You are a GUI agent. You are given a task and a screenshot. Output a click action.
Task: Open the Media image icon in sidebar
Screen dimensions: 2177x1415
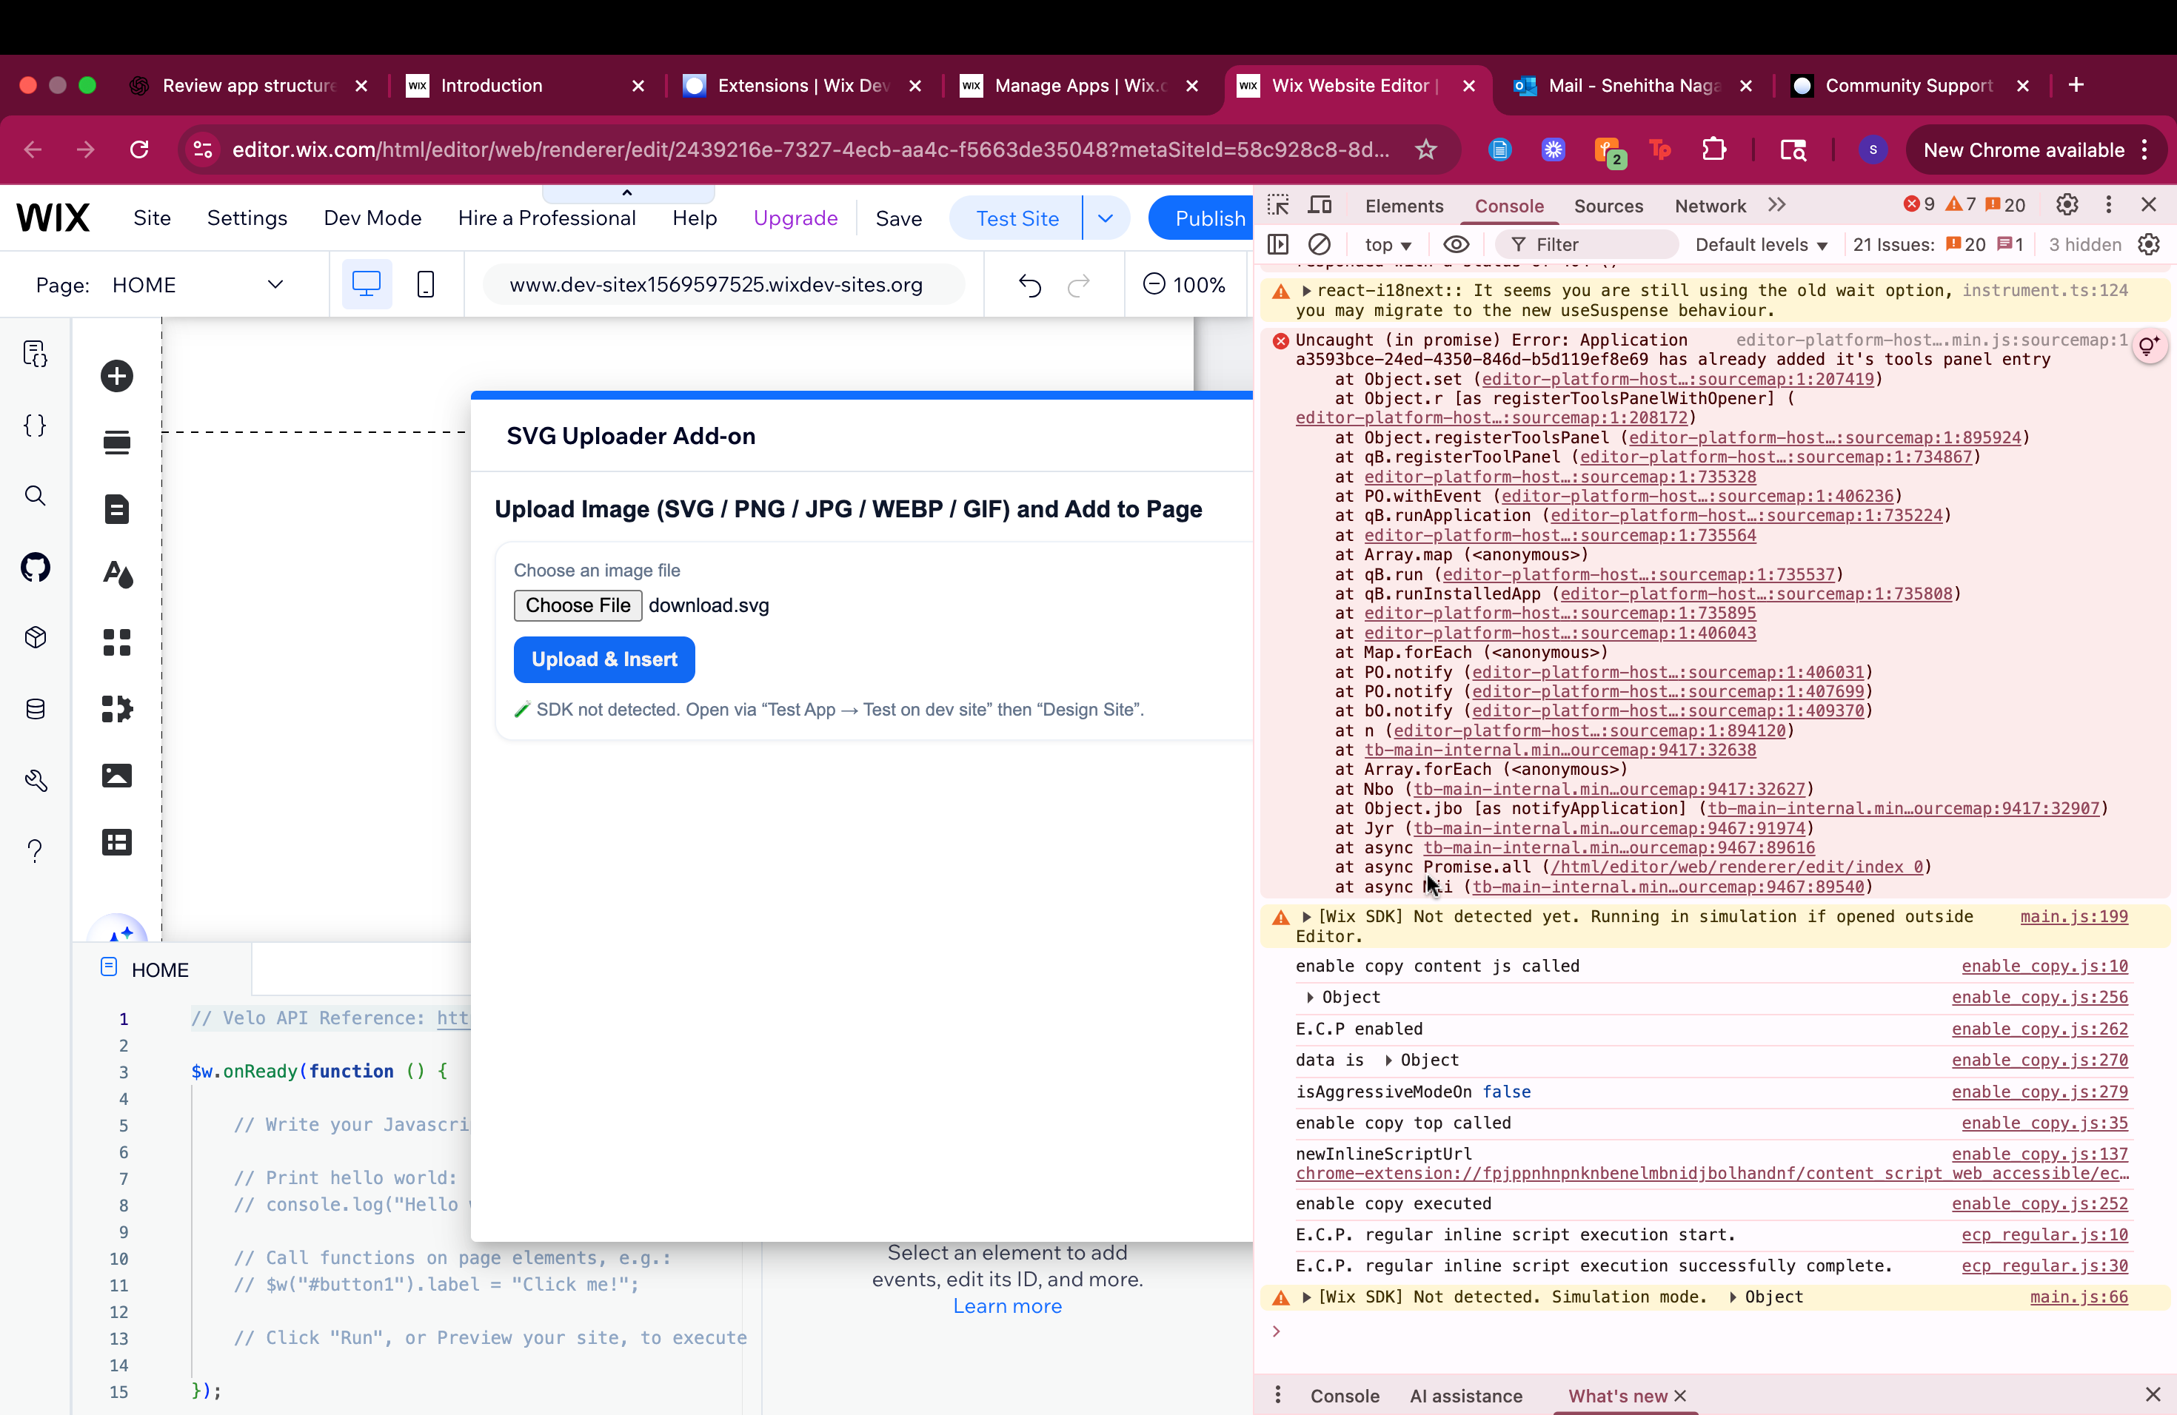tap(116, 775)
